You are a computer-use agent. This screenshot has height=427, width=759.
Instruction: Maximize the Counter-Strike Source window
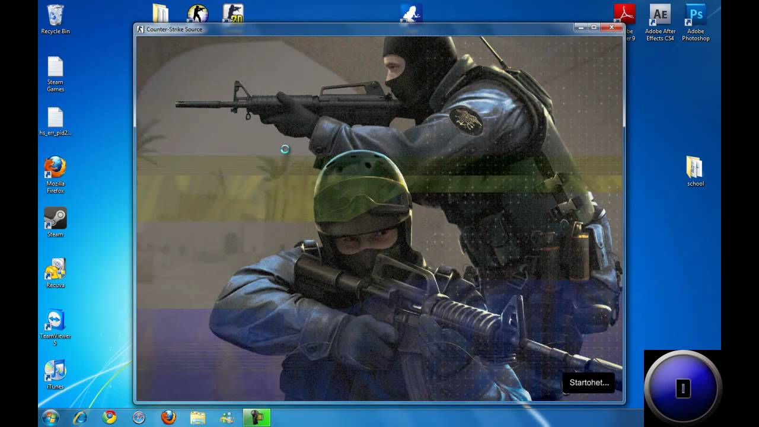coord(594,27)
